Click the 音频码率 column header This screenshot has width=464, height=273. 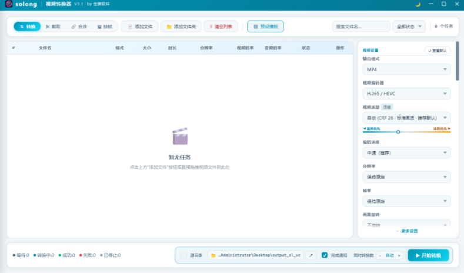click(x=273, y=48)
